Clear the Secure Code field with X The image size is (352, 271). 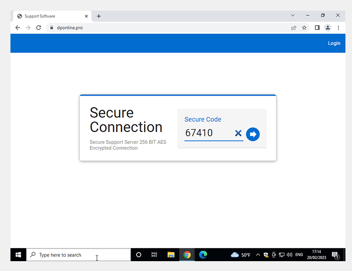[x=238, y=133]
